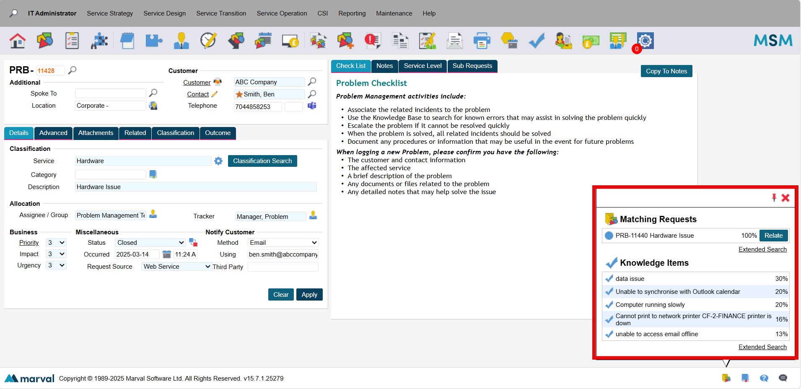This screenshot has width=801, height=389.
Task: Close the Matching Requests popup
Action: [785, 198]
